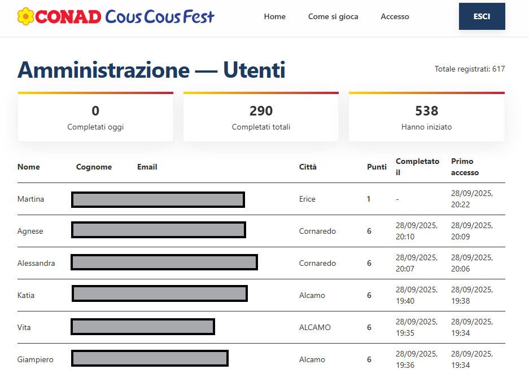529x374 pixels.
Task: Click Alcamo in Katia's row
Action: 312,295
